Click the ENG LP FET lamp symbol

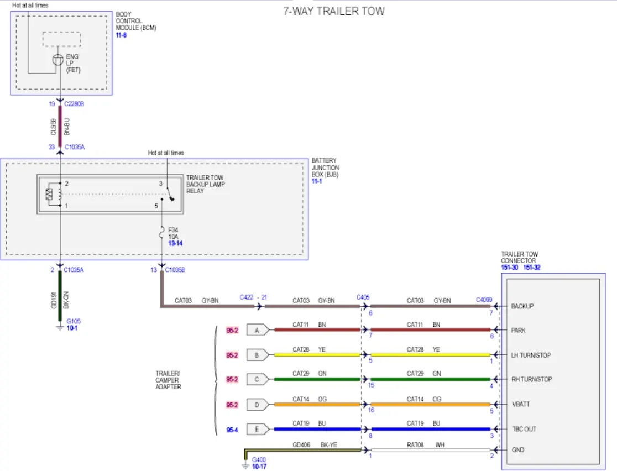click(58, 60)
